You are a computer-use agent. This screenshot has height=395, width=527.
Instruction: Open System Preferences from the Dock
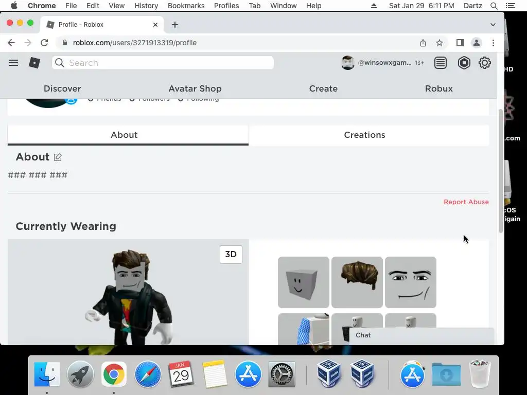coord(282,374)
